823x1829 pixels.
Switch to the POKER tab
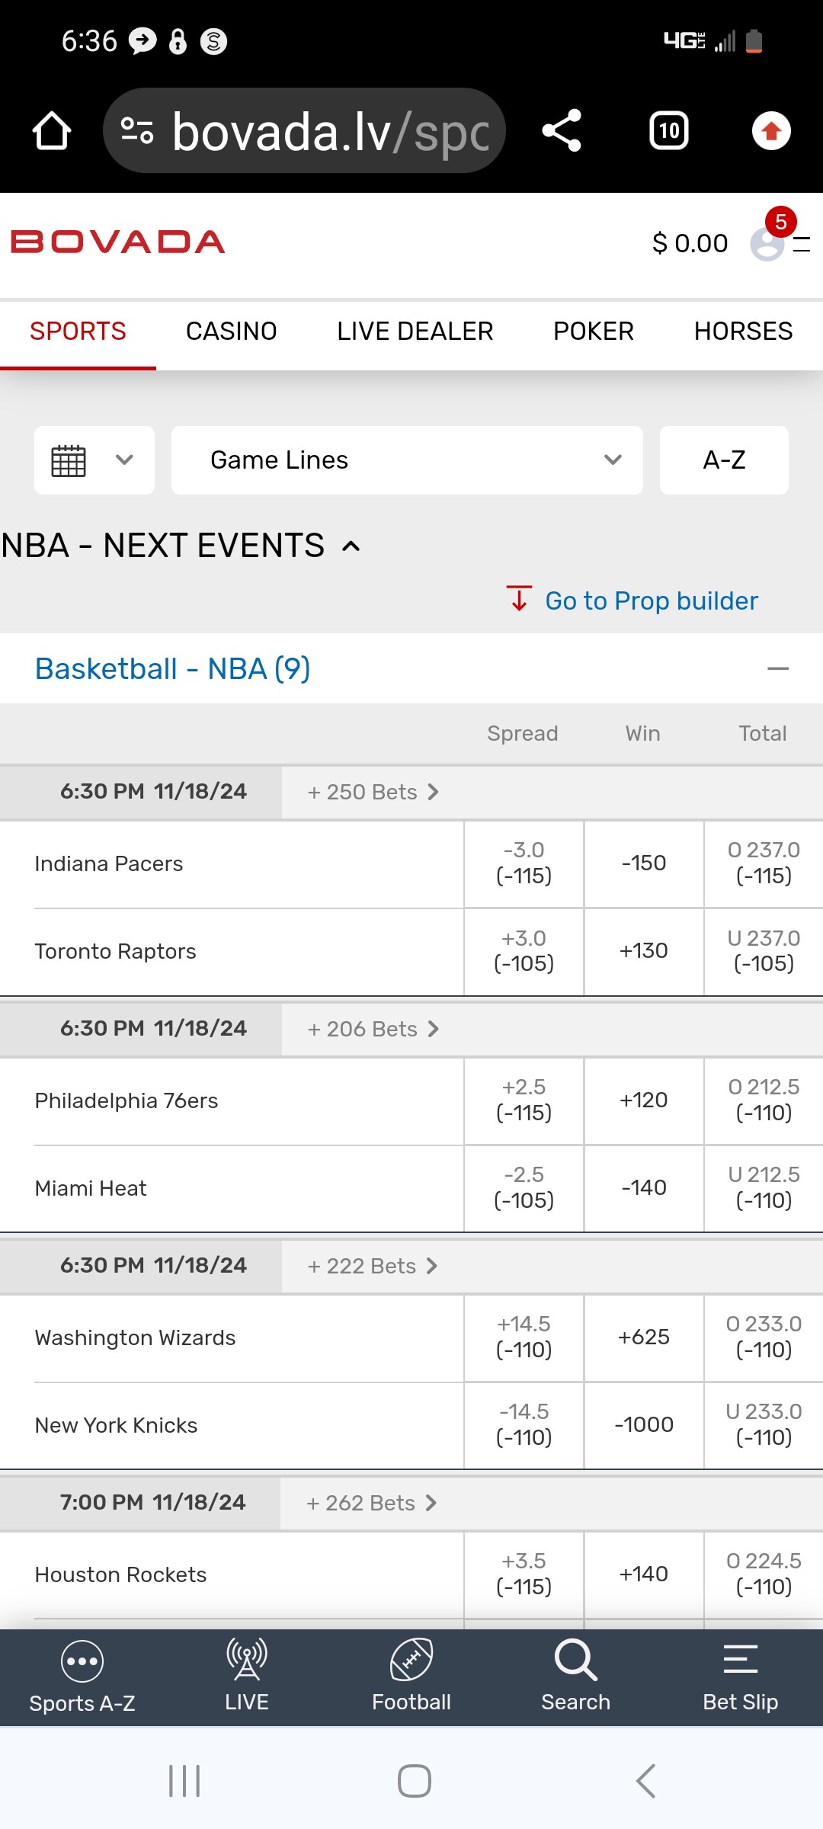(x=594, y=332)
